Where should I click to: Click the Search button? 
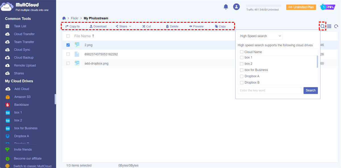pyautogui.click(x=311, y=90)
